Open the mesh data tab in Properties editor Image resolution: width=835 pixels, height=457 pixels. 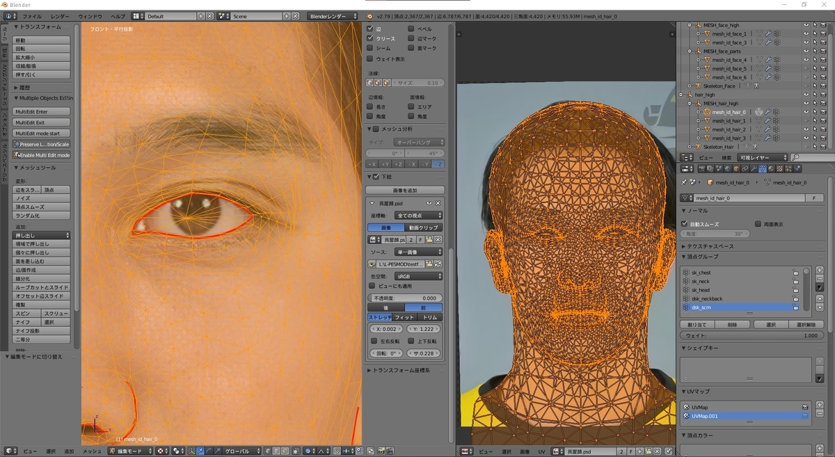click(x=763, y=169)
